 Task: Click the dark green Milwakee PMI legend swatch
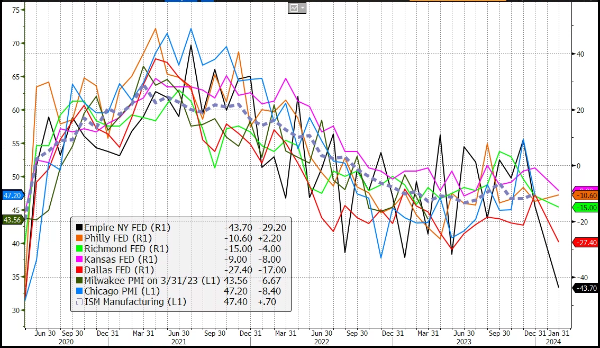coord(79,281)
